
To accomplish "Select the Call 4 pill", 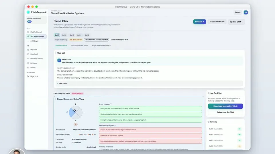I will tap(79, 35).
